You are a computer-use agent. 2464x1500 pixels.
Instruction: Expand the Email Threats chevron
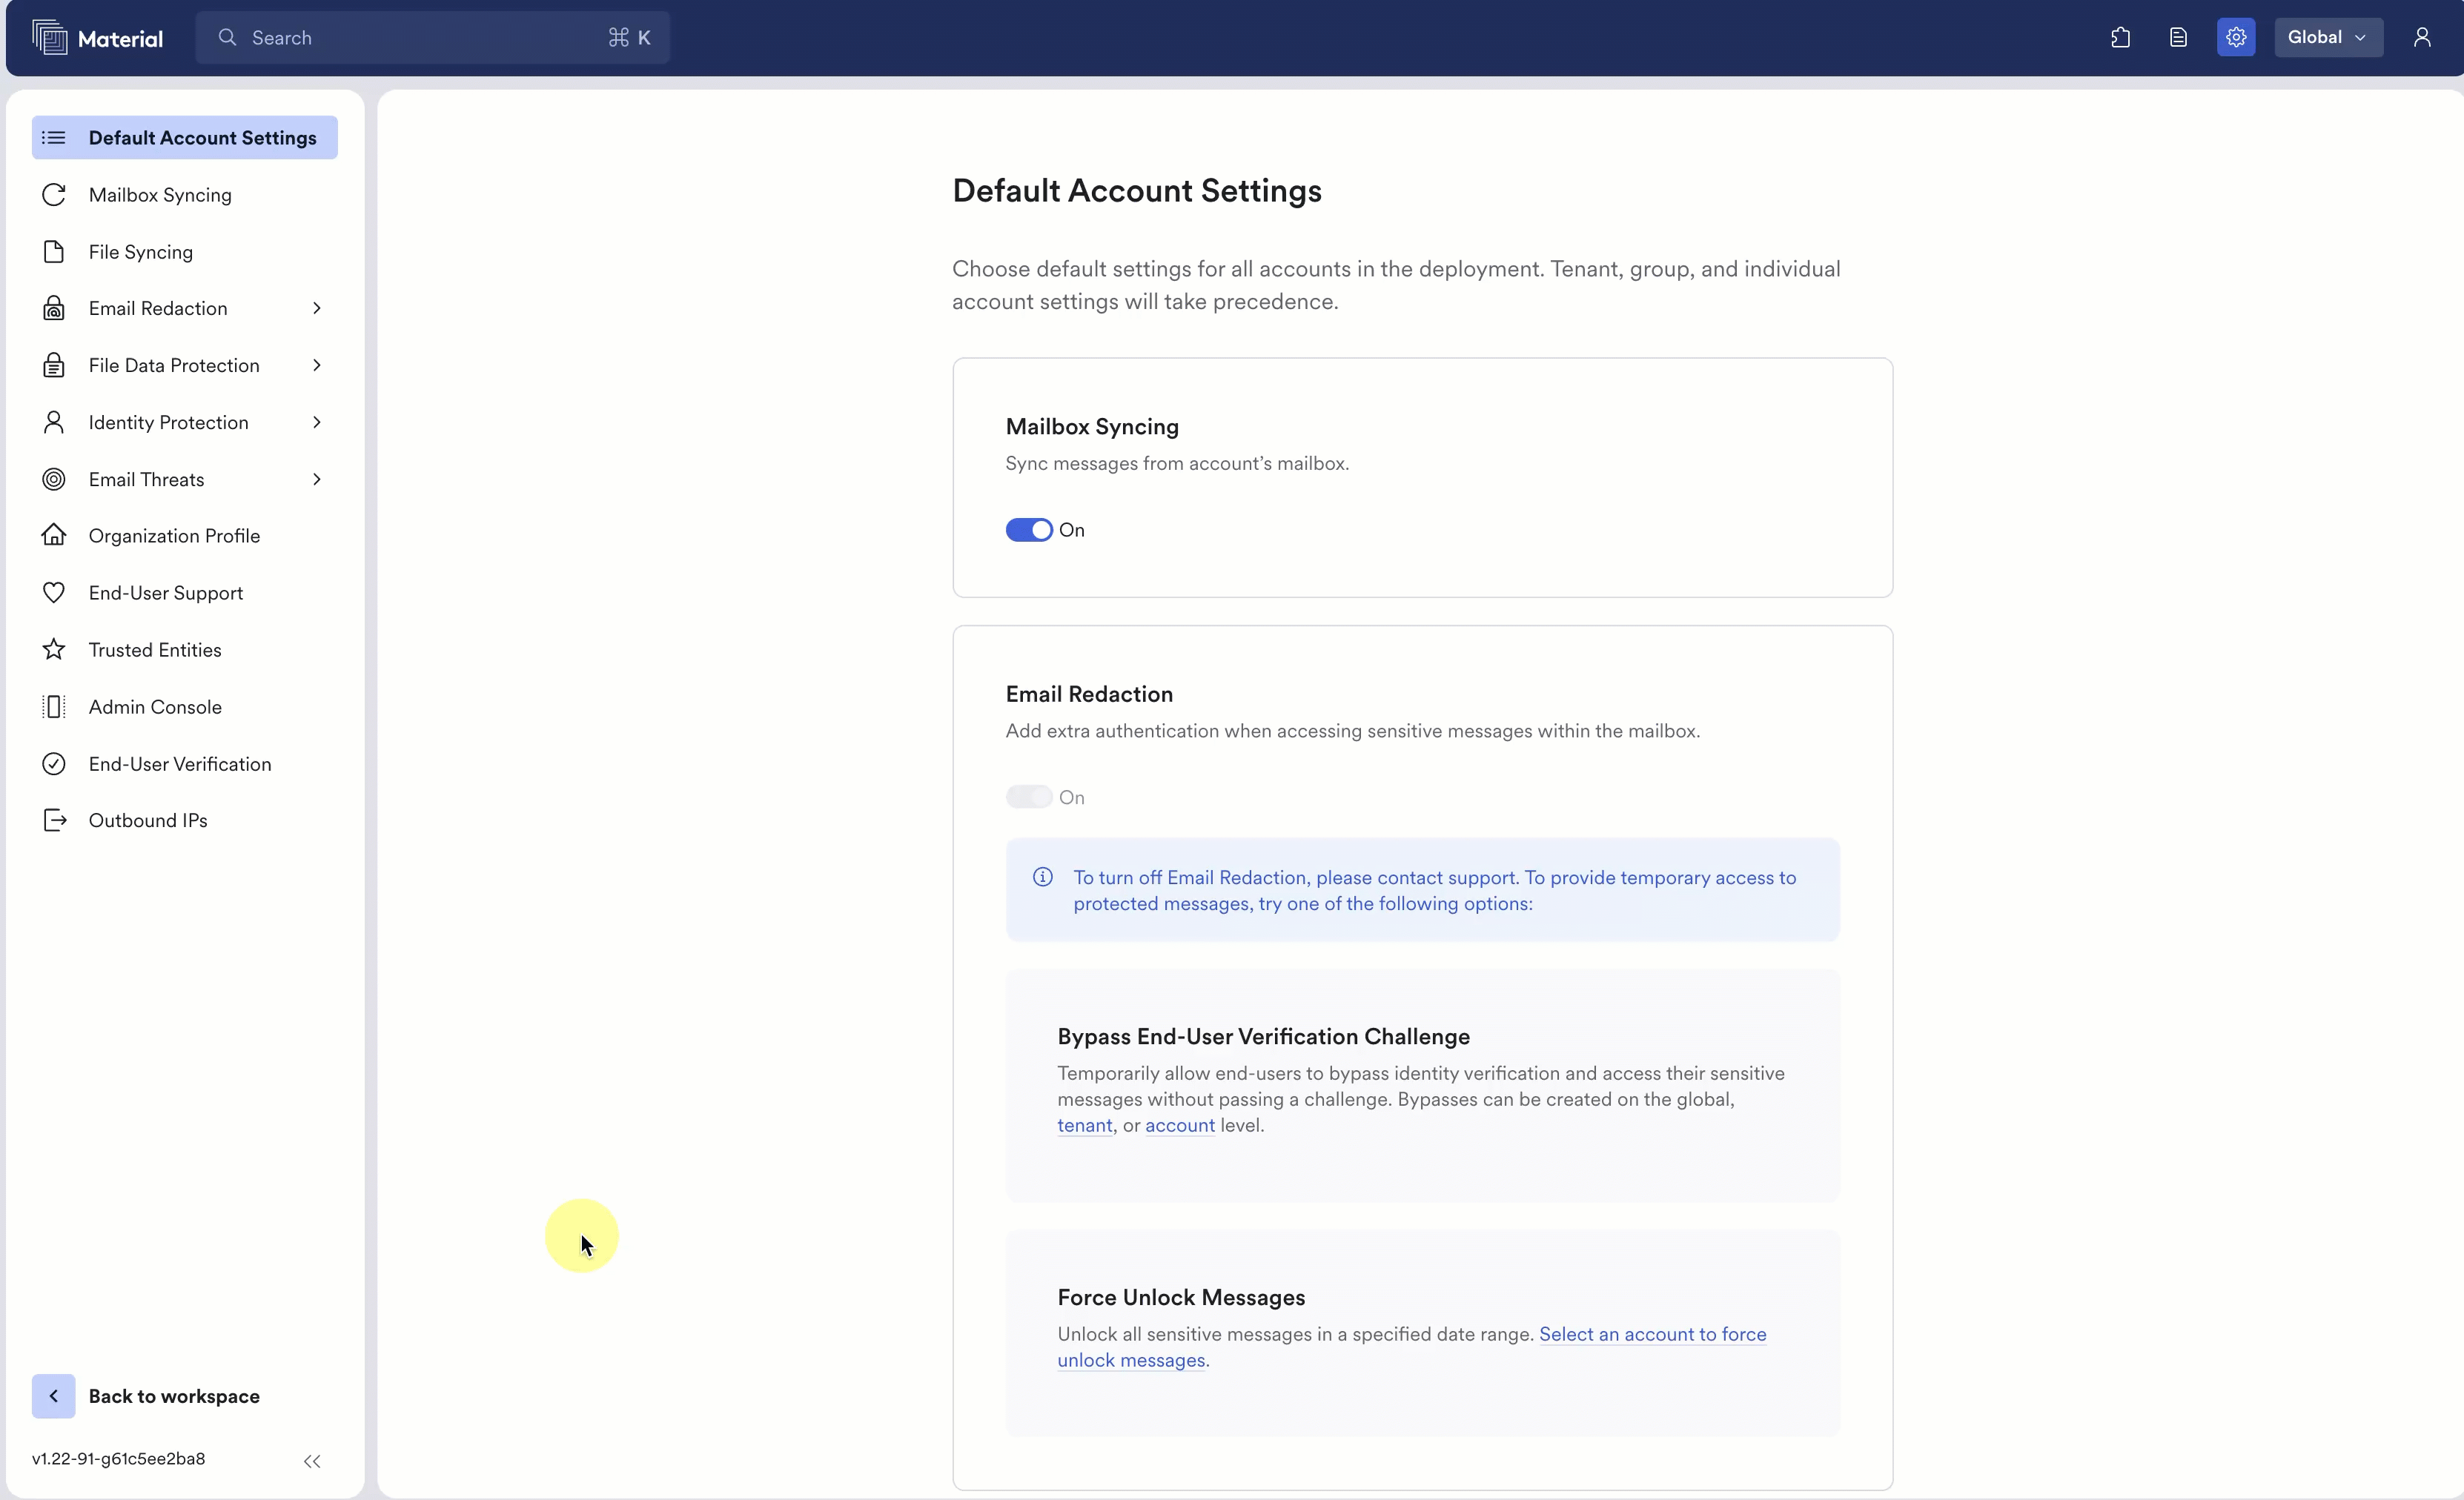click(x=317, y=479)
